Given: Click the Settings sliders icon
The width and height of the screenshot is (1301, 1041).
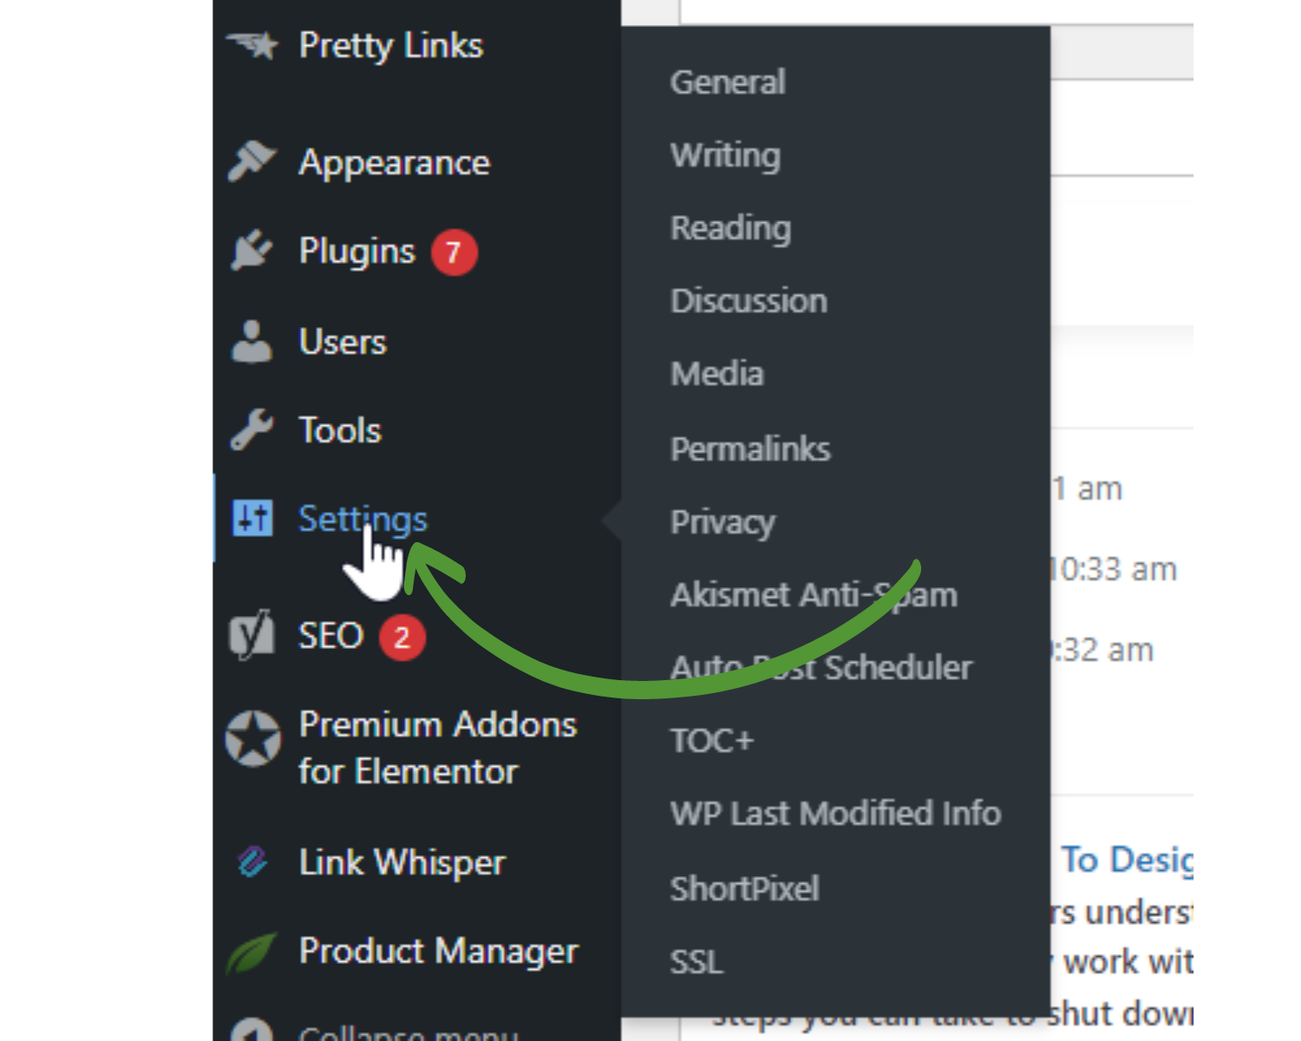Looking at the screenshot, I should coord(251,519).
